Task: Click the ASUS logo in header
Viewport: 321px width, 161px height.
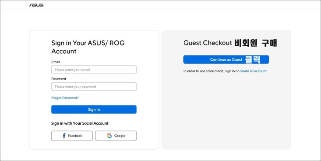Action: coord(36,5)
